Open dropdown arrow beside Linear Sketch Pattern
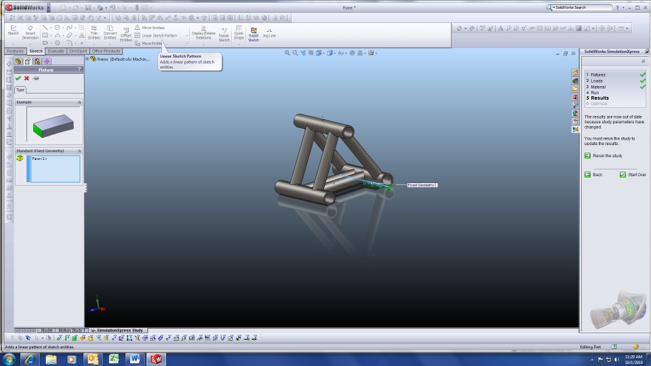 187,36
